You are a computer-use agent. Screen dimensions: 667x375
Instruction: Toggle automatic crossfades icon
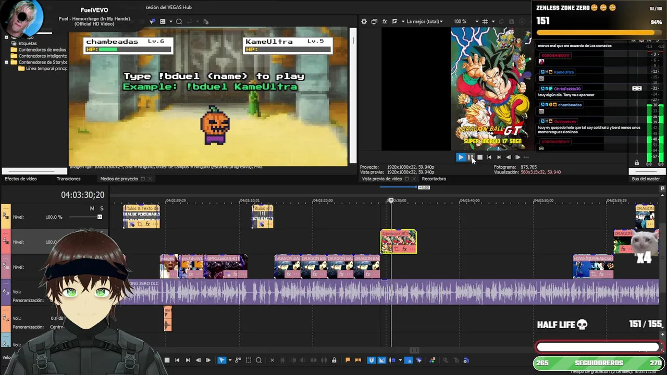pyautogui.click(x=382, y=360)
